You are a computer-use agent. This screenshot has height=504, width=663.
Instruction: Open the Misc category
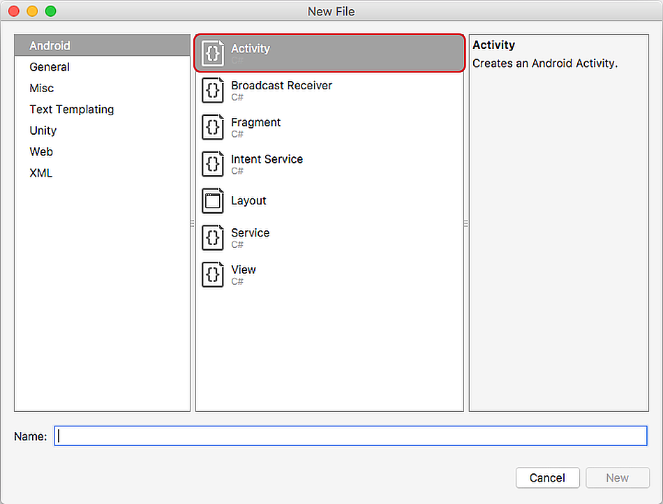pyautogui.click(x=42, y=88)
